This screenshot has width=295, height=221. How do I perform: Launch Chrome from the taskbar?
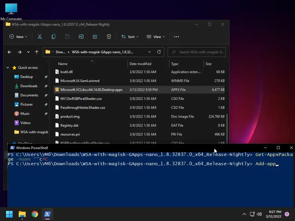pyautogui.click(x=35, y=214)
